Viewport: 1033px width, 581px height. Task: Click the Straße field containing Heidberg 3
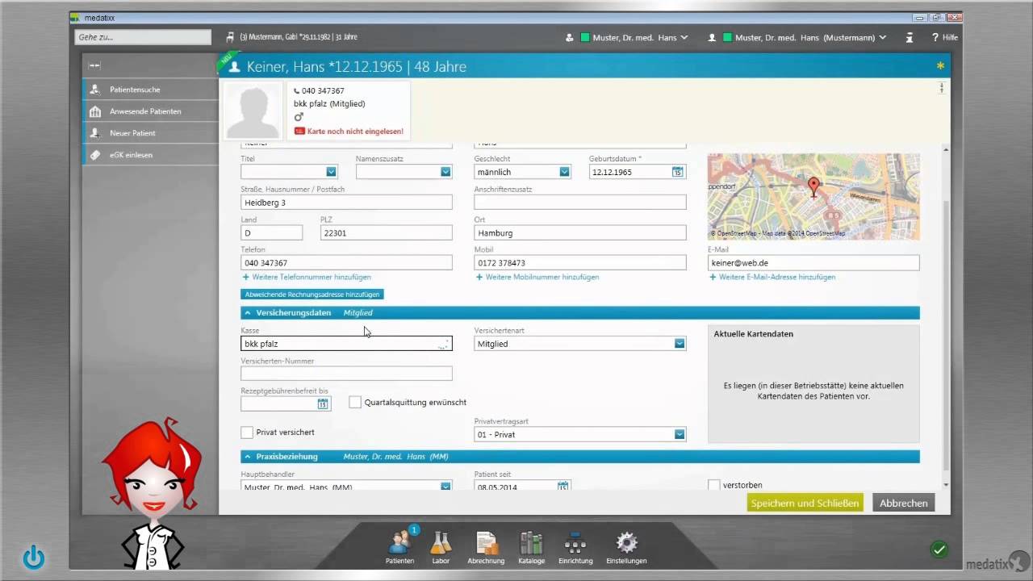point(346,203)
